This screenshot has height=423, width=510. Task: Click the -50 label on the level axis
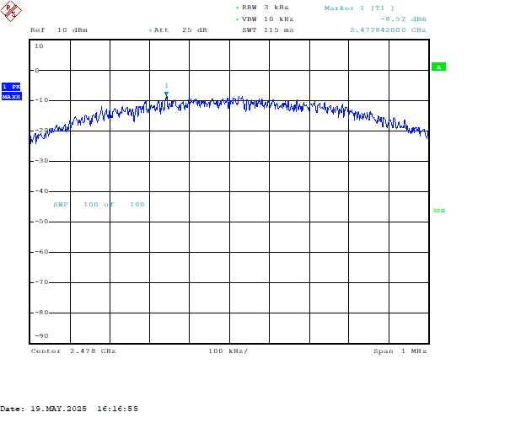pyautogui.click(x=39, y=222)
